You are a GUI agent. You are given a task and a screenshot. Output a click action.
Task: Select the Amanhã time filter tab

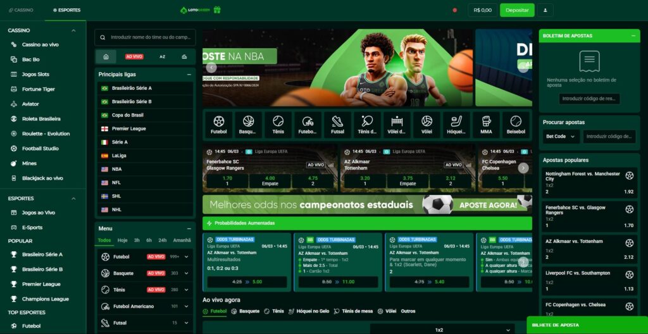tap(182, 240)
